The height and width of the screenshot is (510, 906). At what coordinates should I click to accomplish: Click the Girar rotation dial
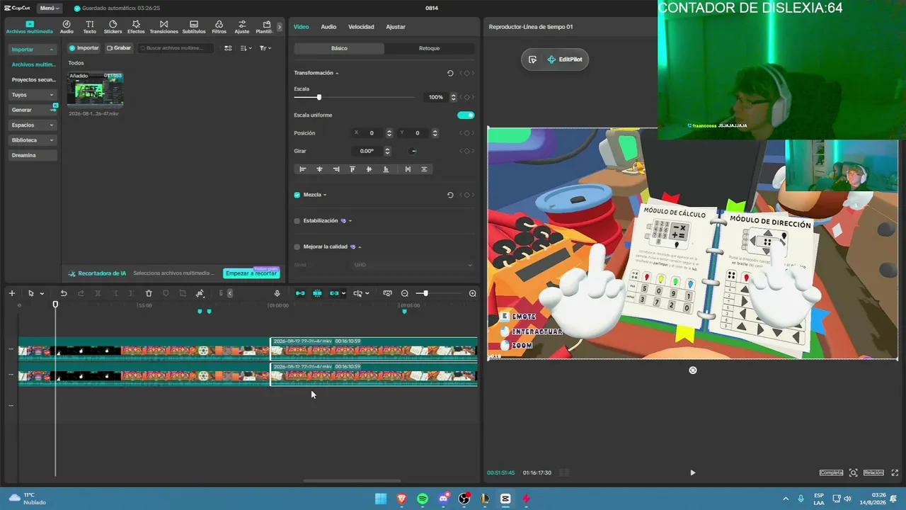click(x=413, y=151)
